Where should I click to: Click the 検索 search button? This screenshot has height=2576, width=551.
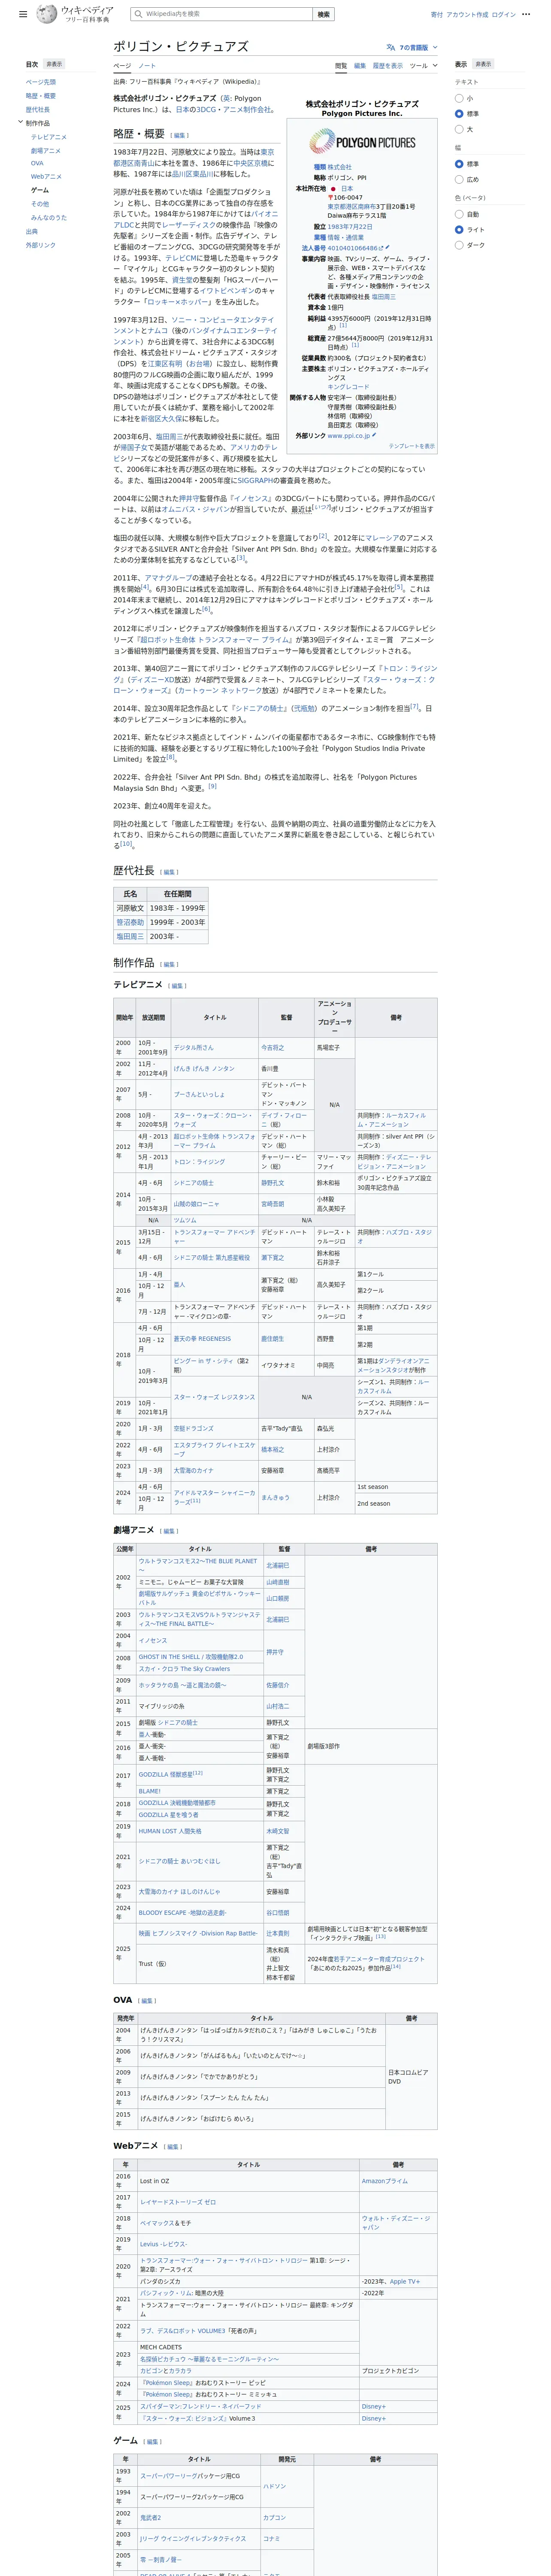pos(323,14)
